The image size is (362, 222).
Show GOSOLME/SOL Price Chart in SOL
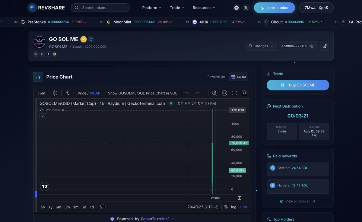143,93
